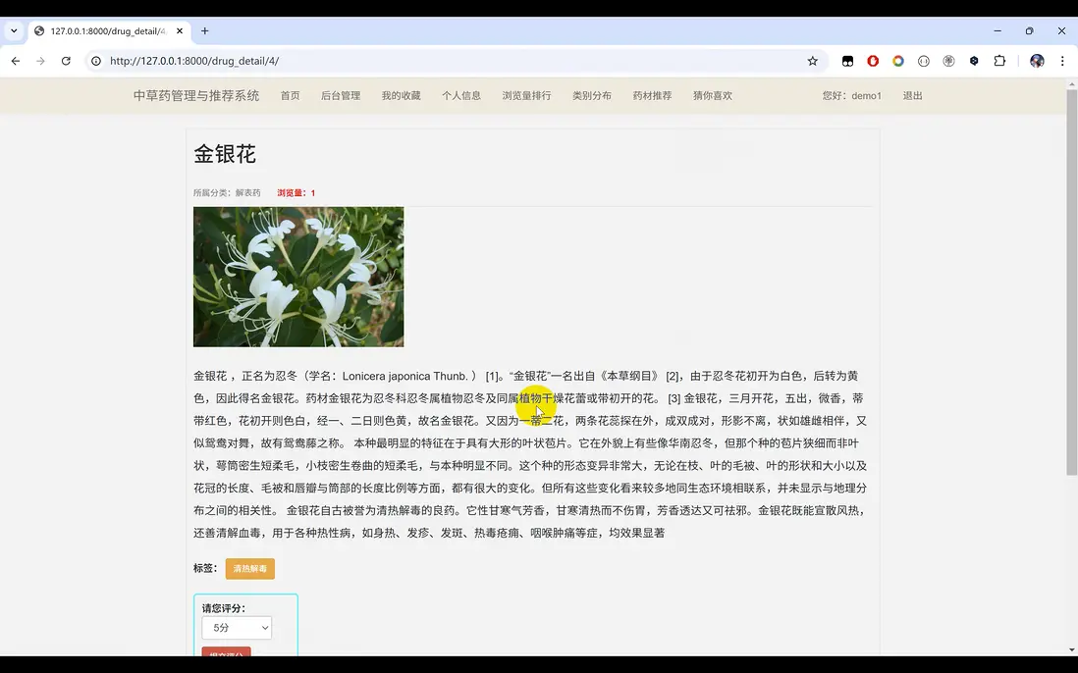Open 猜你喜欢 page
This screenshot has height=673, width=1078.
pos(713,95)
